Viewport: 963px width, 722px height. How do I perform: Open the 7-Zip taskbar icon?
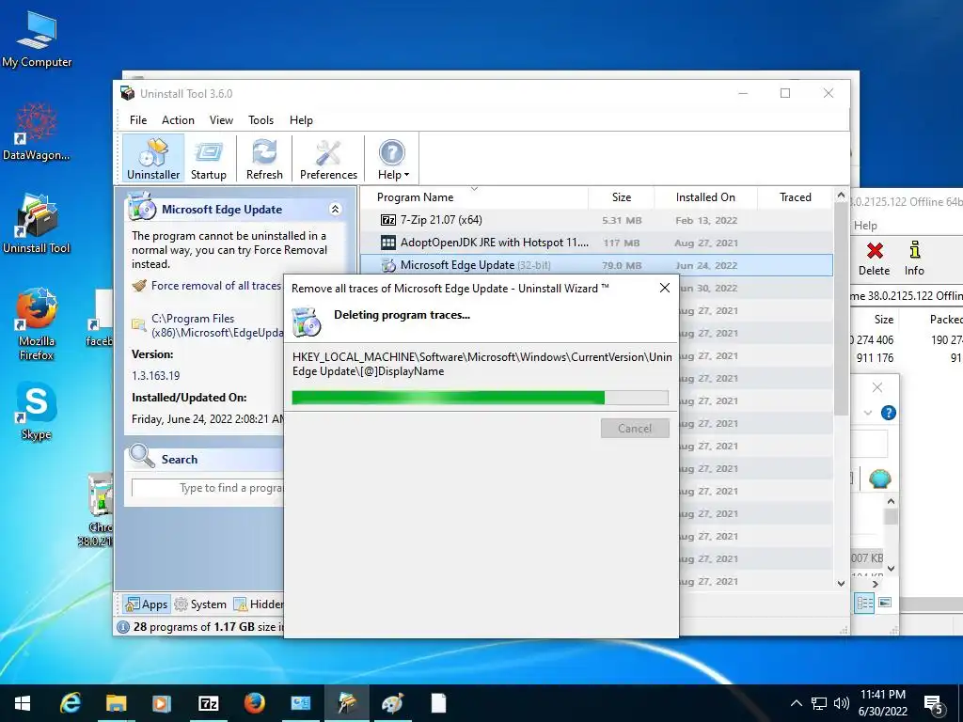[208, 703]
